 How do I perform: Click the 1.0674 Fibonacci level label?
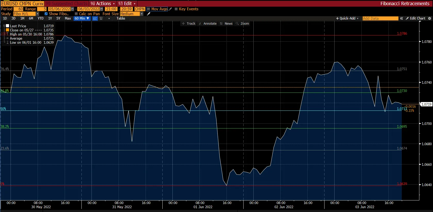tap(402, 149)
